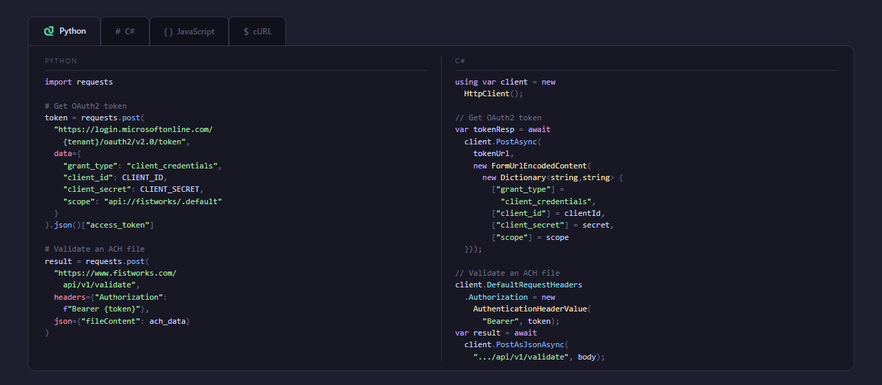Show the cURL example tab

pyautogui.click(x=263, y=32)
